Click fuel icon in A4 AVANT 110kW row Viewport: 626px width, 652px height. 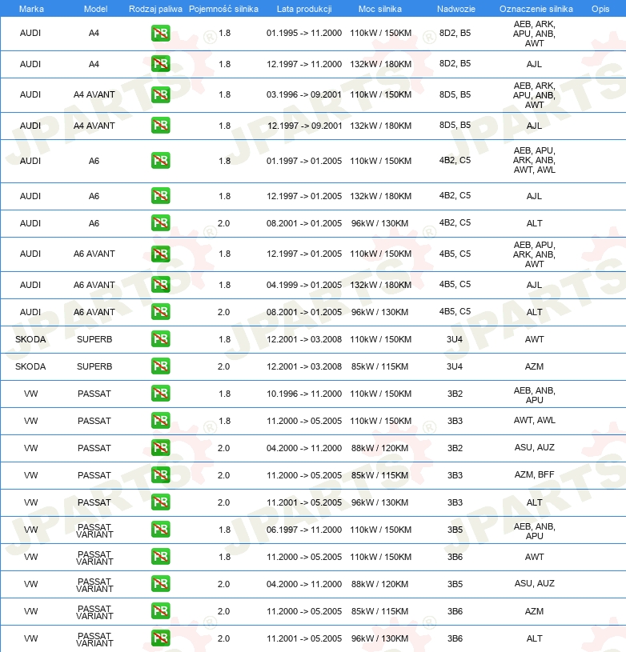click(161, 95)
